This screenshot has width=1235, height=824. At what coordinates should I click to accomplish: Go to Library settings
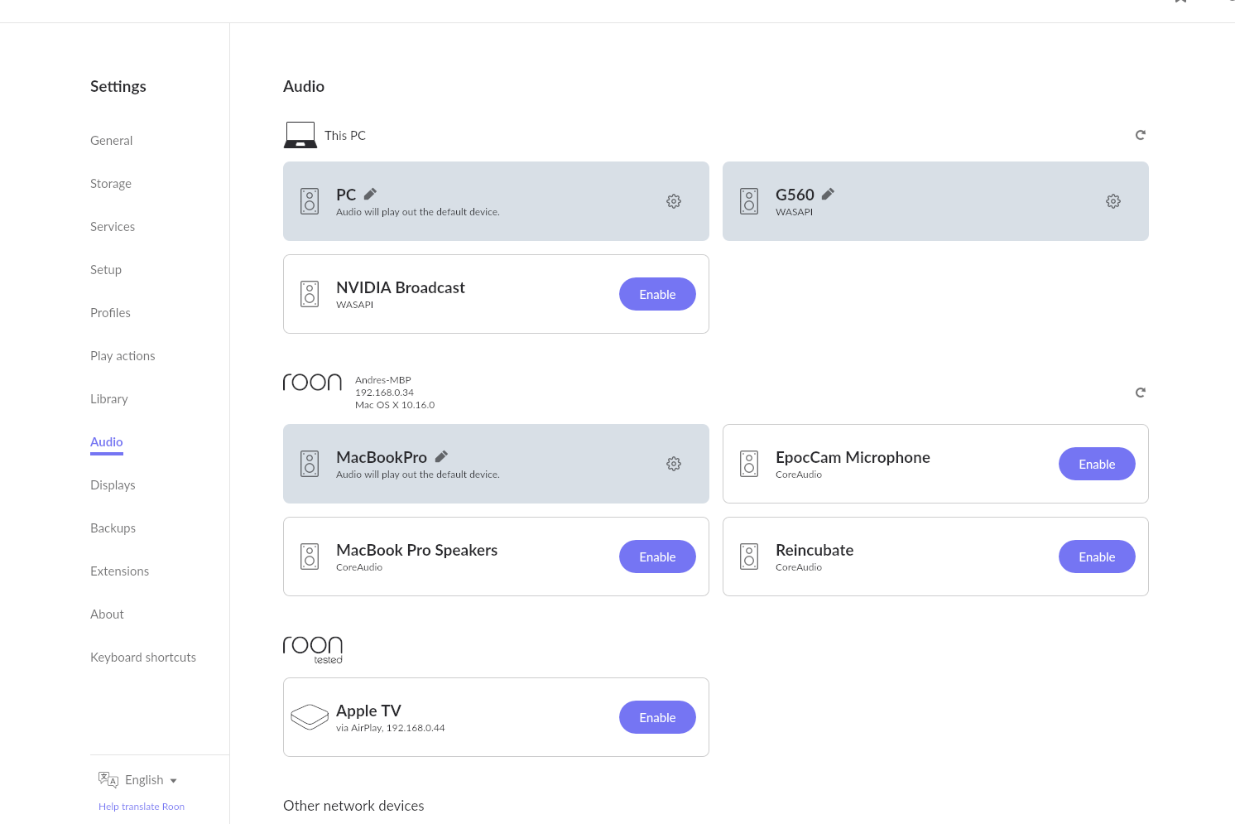(109, 399)
